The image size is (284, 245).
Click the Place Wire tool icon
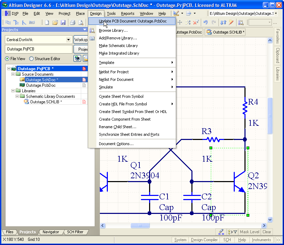click(x=8, y=22)
